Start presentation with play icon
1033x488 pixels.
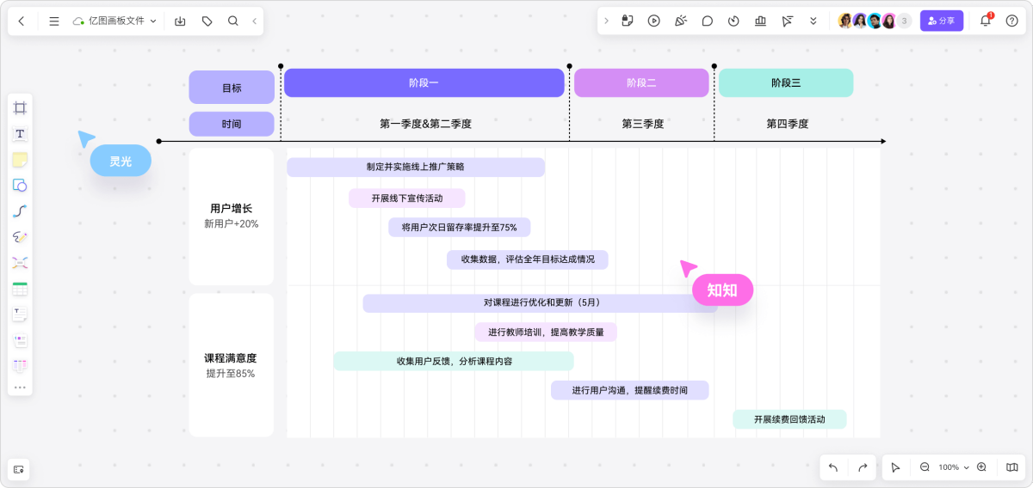click(654, 21)
